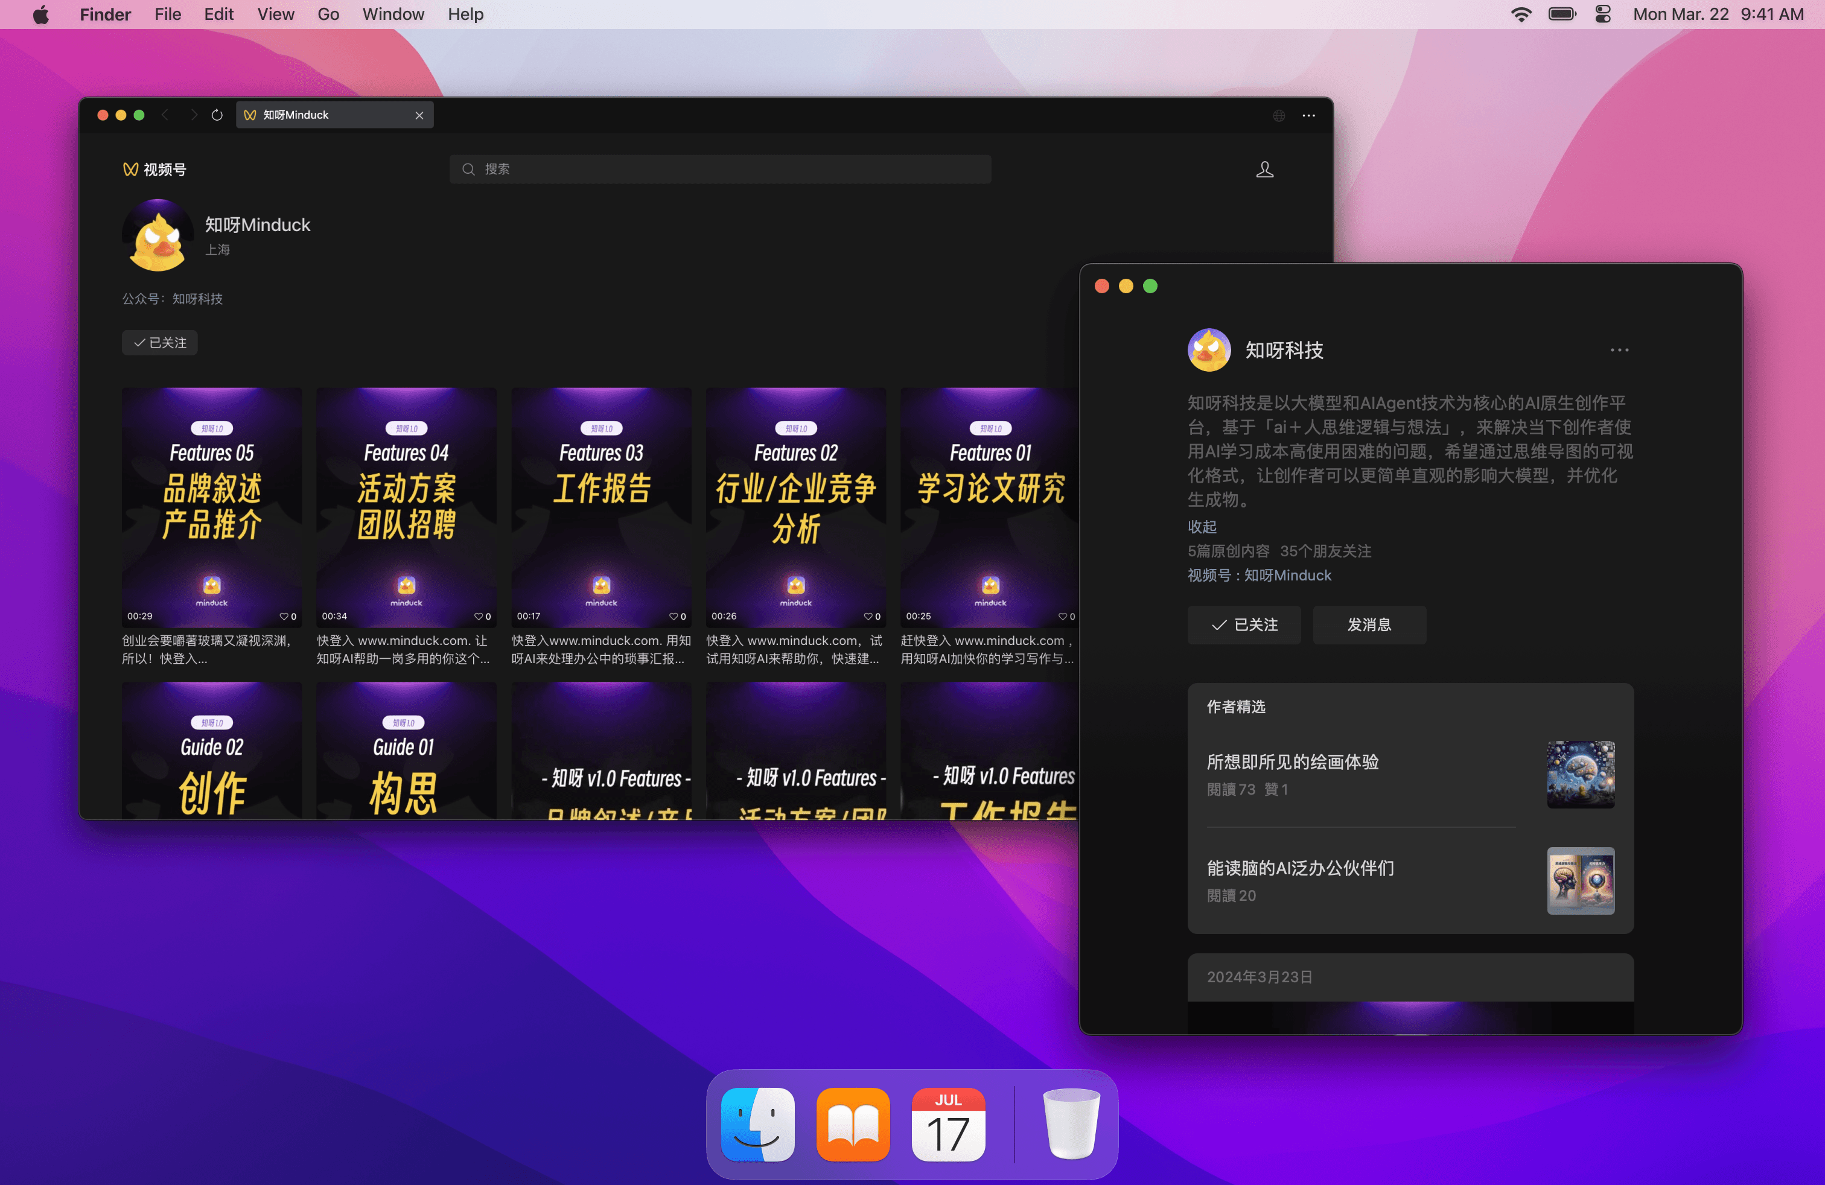1825x1185 pixels.
Task: Click the menu bar date and time
Action: 1718,14
